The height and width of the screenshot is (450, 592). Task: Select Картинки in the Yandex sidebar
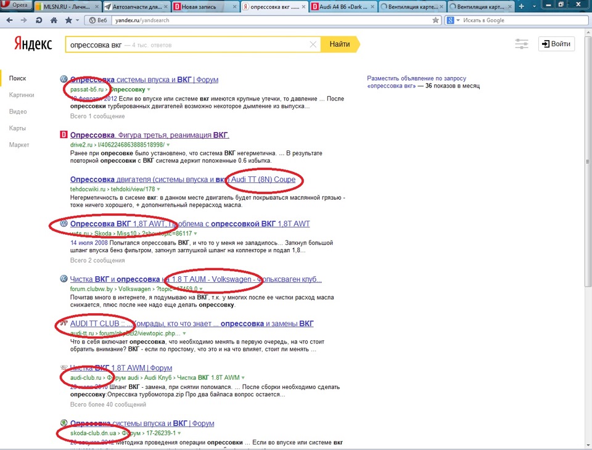click(x=22, y=95)
